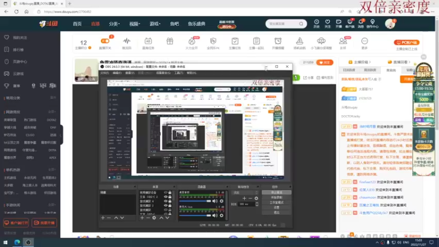Screen dimensions: 439x247
Task: Click the search magnifier icon
Action: click(x=301, y=24)
